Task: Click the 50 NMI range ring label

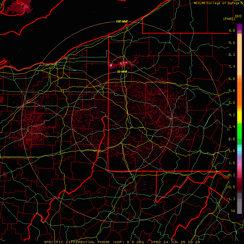Action: (122, 72)
